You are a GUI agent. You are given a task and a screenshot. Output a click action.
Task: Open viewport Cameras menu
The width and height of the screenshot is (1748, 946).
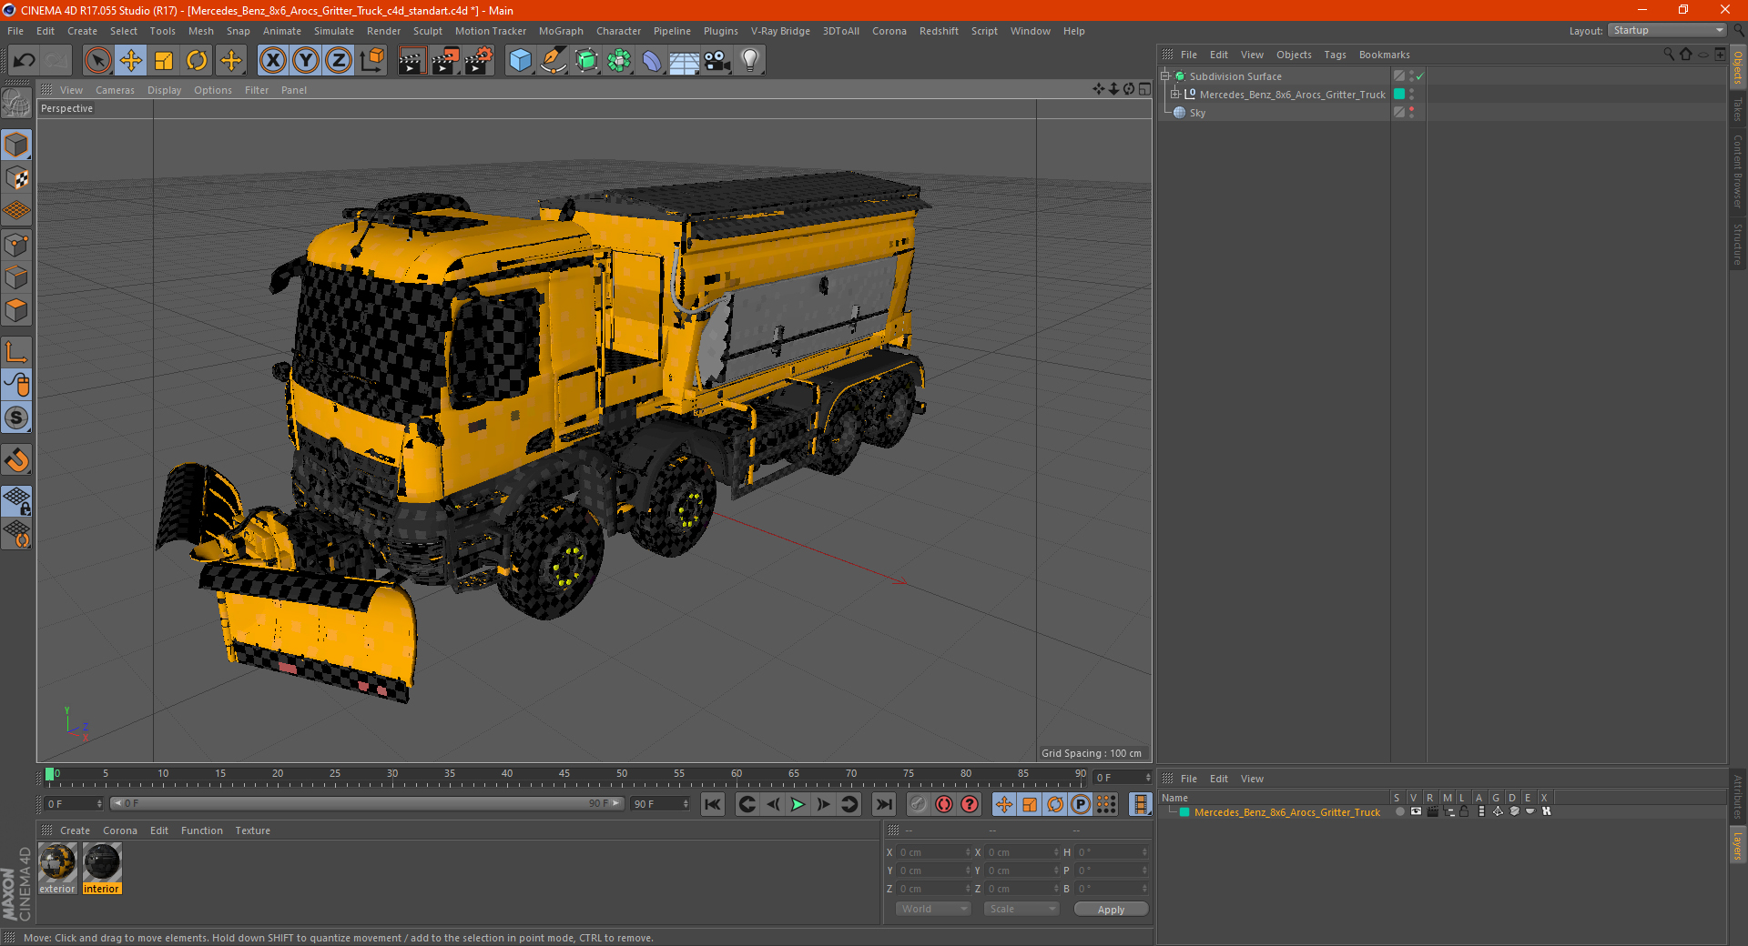(115, 90)
